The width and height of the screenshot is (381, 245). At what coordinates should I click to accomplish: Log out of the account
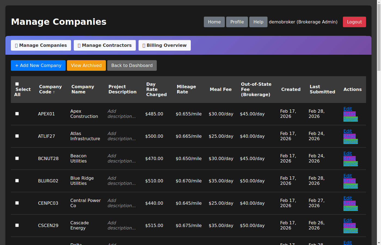click(x=354, y=22)
